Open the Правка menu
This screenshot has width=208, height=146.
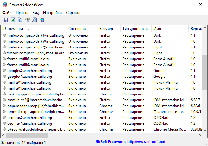22,13
